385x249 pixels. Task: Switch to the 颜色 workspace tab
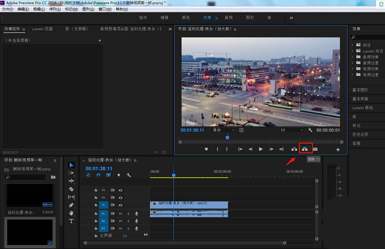(186, 18)
